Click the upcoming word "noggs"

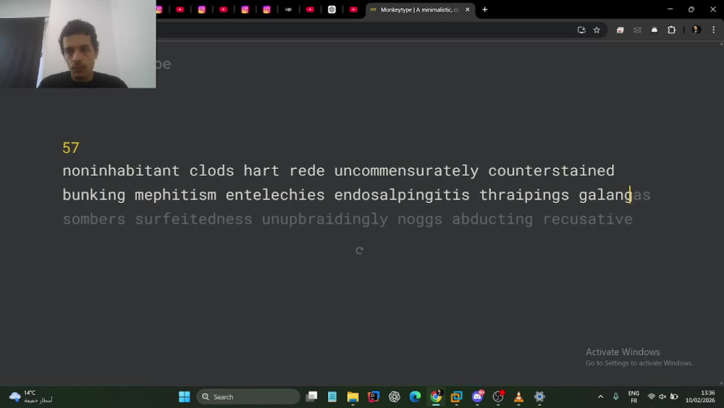pyautogui.click(x=420, y=219)
